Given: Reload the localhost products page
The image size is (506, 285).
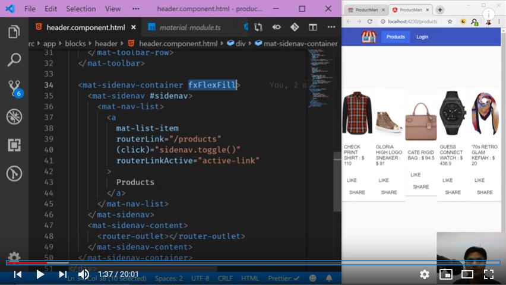Looking at the screenshot, I should pos(370,21).
